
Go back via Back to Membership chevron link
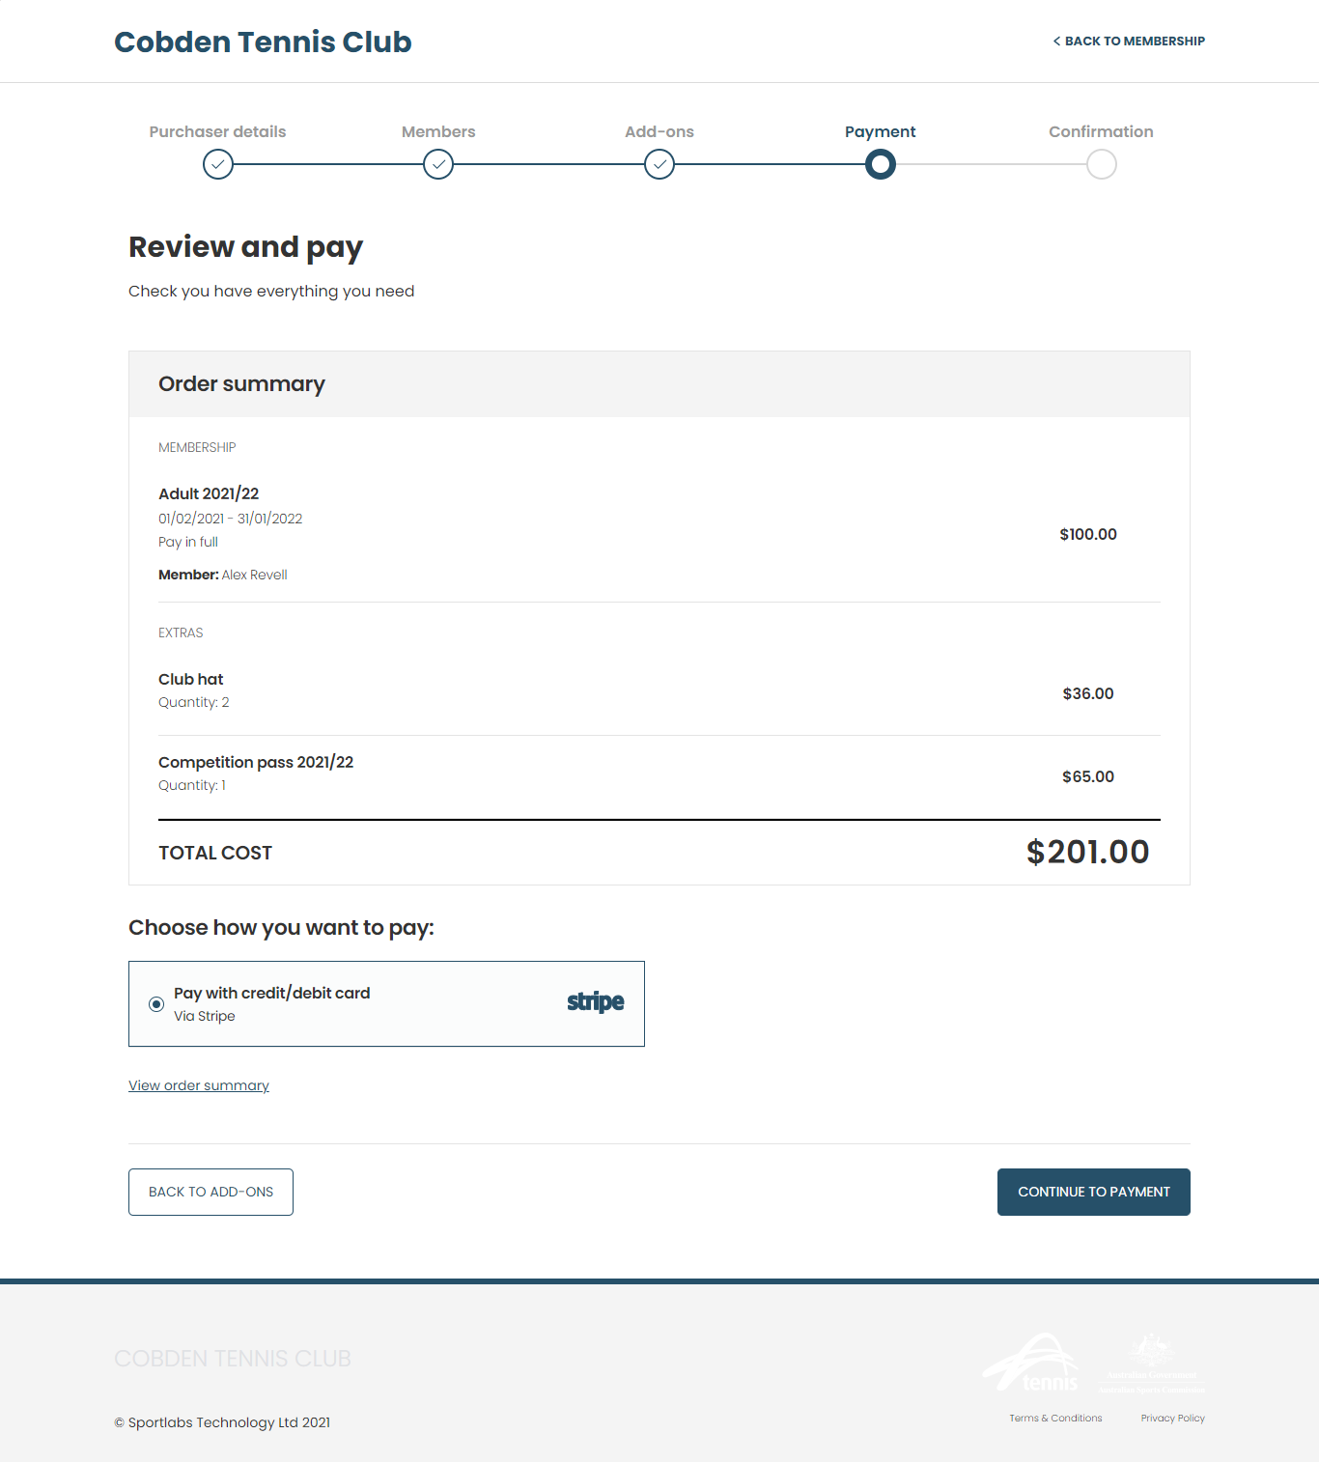pyautogui.click(x=1129, y=42)
